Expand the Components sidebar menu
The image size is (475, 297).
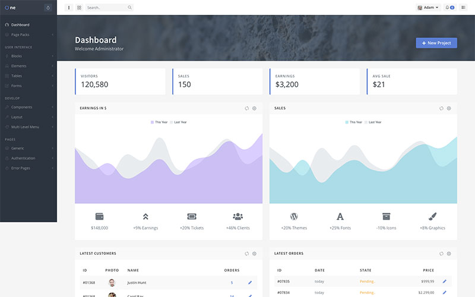click(x=28, y=107)
